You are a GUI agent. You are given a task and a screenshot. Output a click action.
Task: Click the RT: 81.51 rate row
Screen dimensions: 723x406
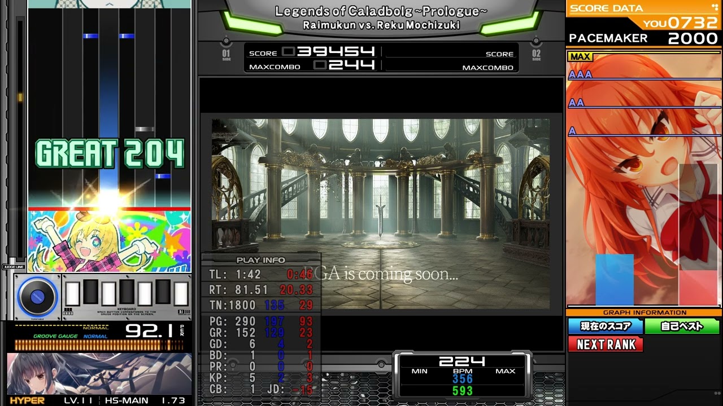coord(261,290)
